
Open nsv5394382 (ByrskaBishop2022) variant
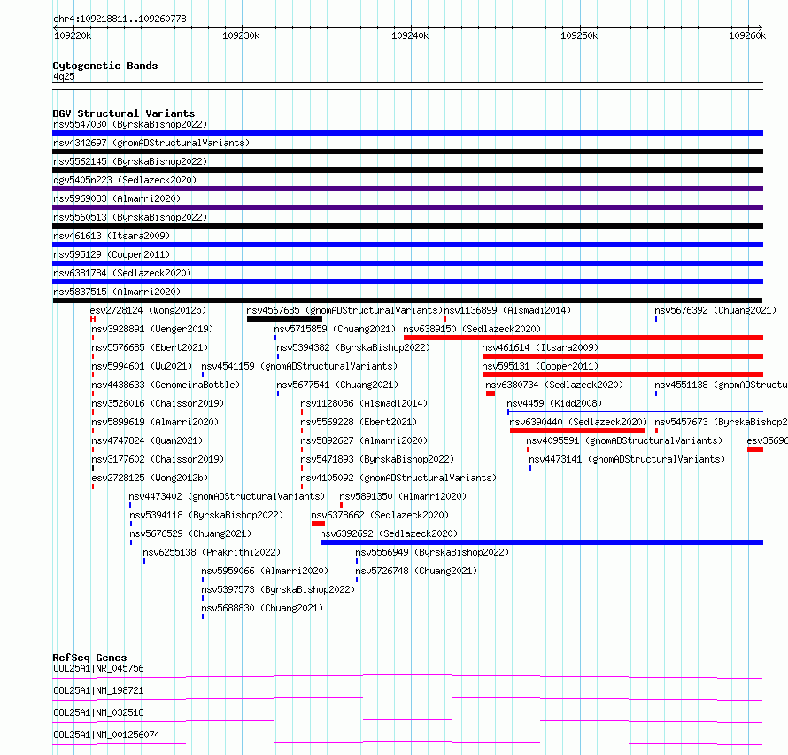click(353, 347)
